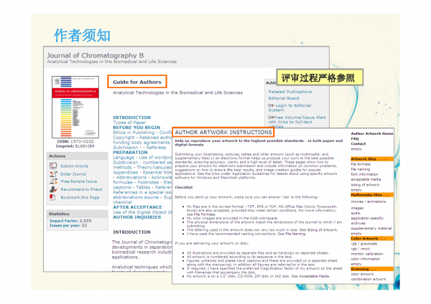Click the Journal of Chromatography B title
Viewport: 431px width, 304px height.
pos(96,55)
